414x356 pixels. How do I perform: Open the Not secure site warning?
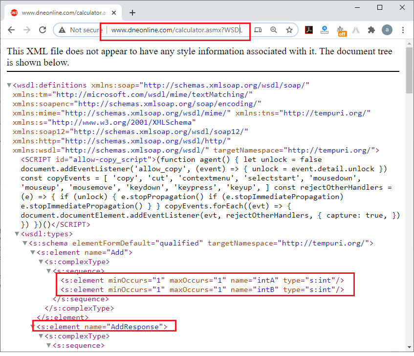80,30
